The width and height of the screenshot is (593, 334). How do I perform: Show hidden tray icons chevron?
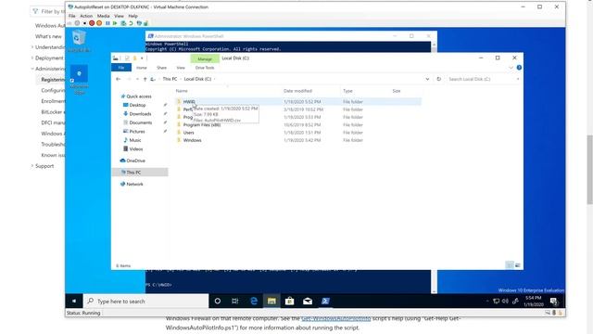click(x=486, y=302)
